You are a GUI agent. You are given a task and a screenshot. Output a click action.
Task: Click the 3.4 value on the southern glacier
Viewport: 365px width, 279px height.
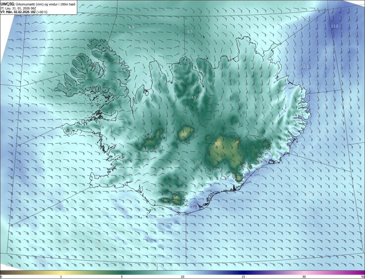point(175,197)
